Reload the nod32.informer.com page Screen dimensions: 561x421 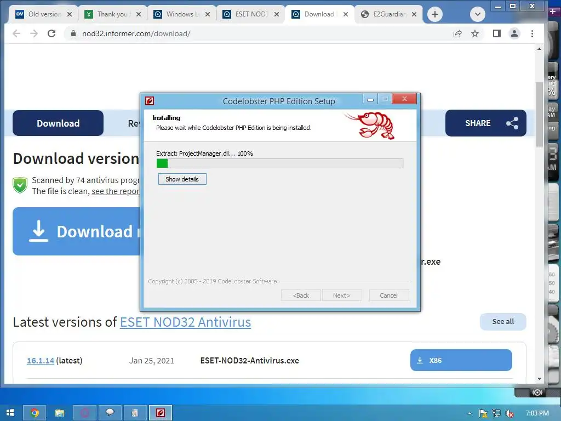pos(51,33)
